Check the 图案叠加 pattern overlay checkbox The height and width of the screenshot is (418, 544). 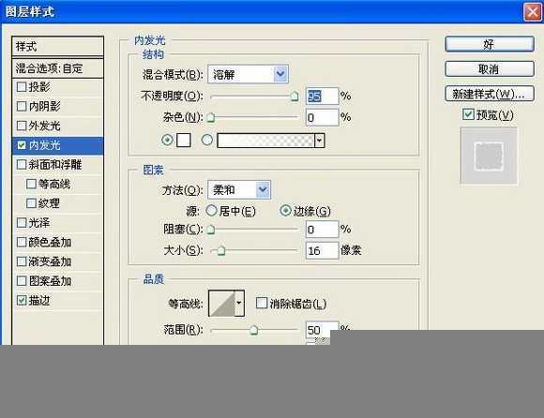[x=22, y=281]
